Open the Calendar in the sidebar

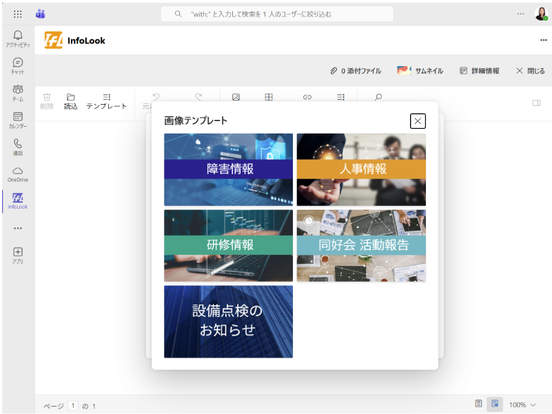coord(17,120)
